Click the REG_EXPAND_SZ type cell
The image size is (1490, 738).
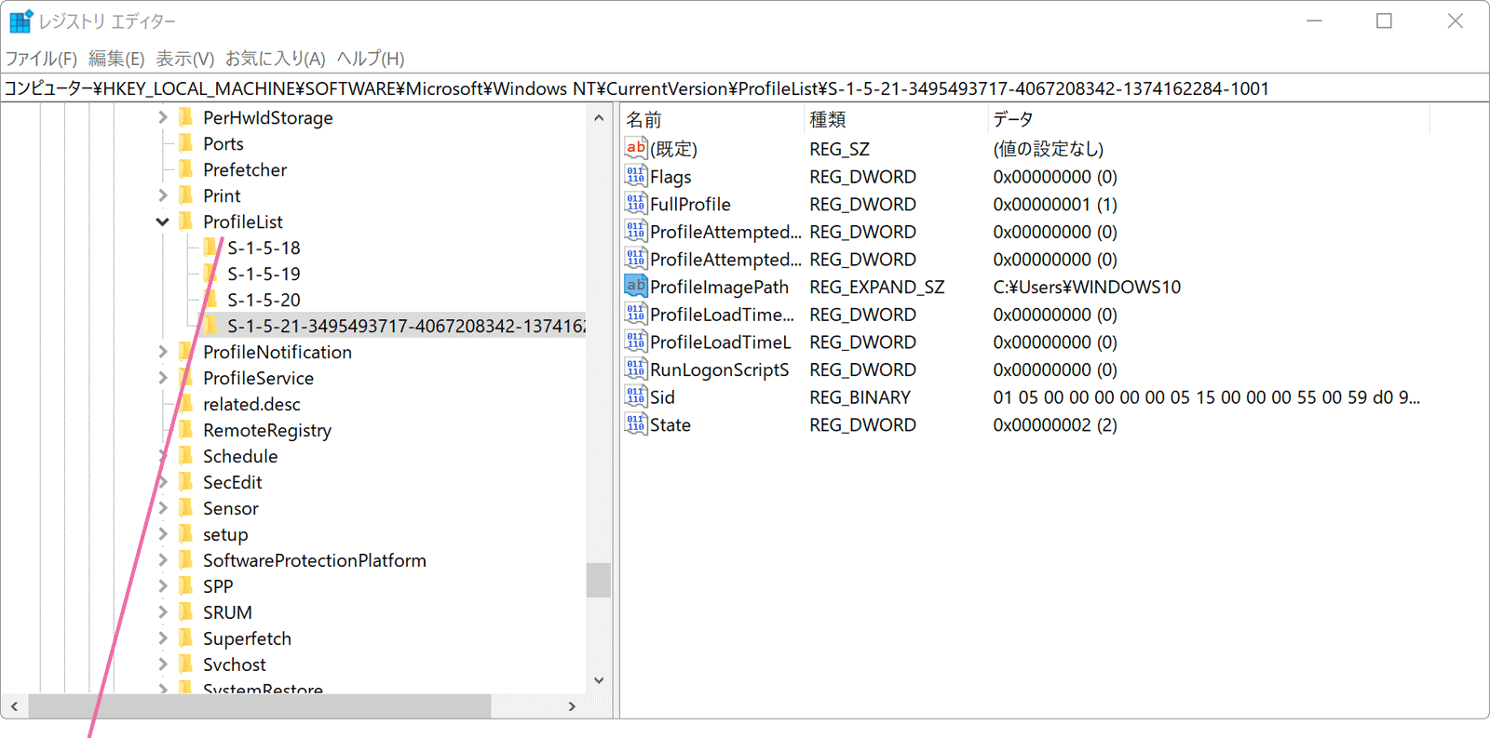point(876,287)
